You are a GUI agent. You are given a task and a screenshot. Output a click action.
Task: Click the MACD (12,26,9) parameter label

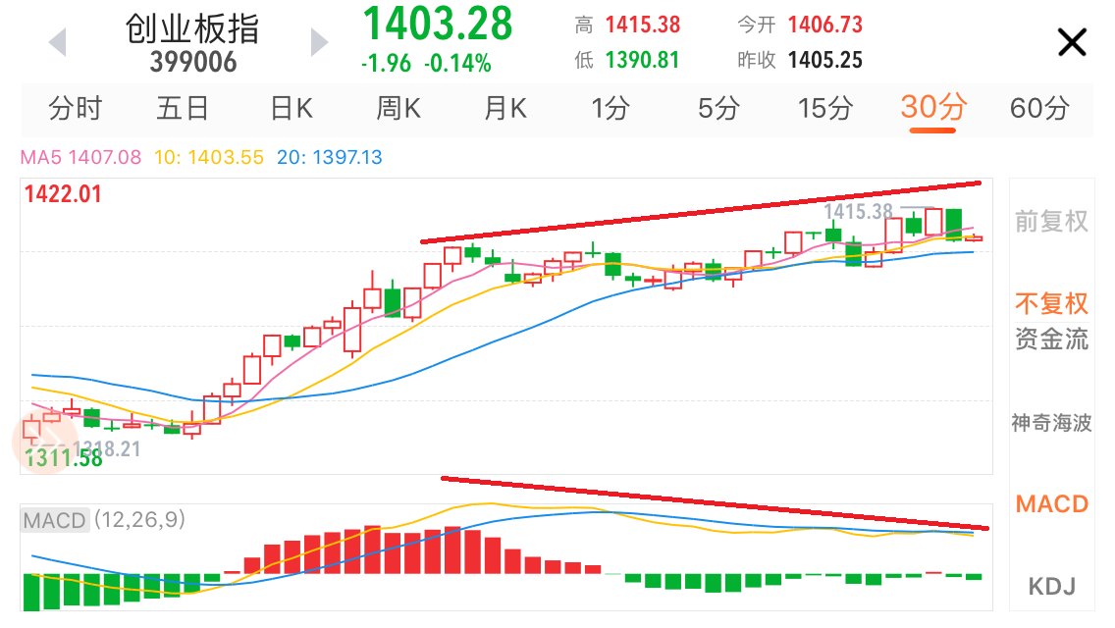coord(104,520)
